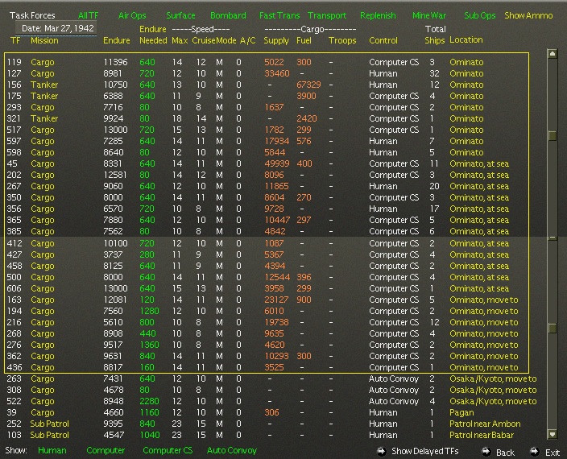Sort by the Control column header
The image size is (567, 459).
click(383, 40)
